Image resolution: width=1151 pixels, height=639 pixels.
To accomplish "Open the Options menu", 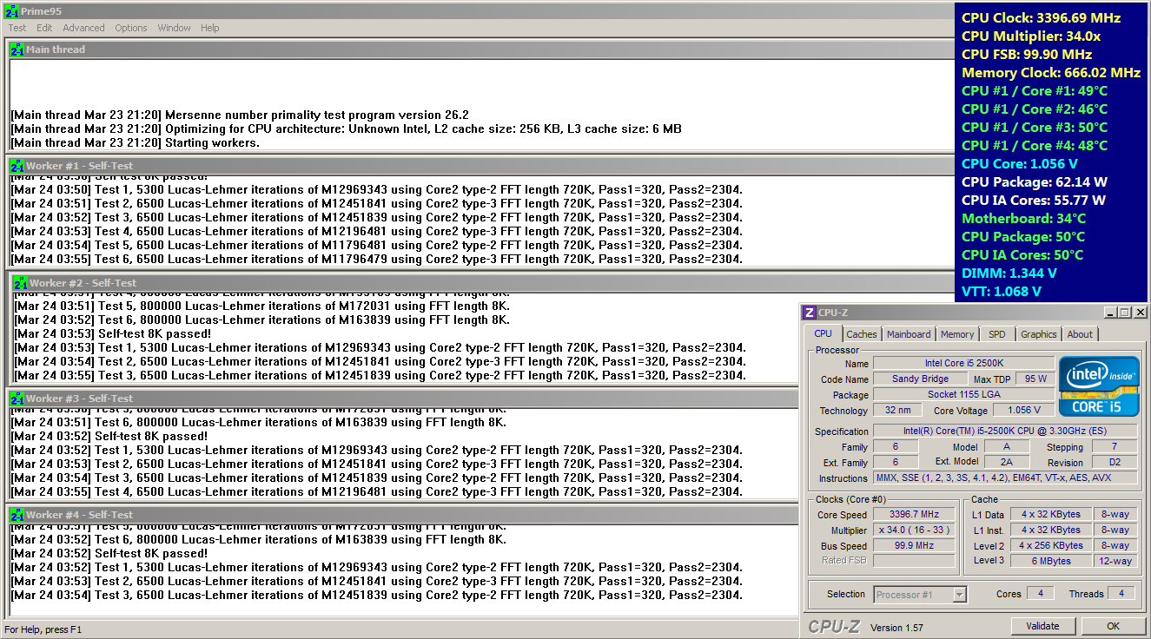I will pos(131,28).
